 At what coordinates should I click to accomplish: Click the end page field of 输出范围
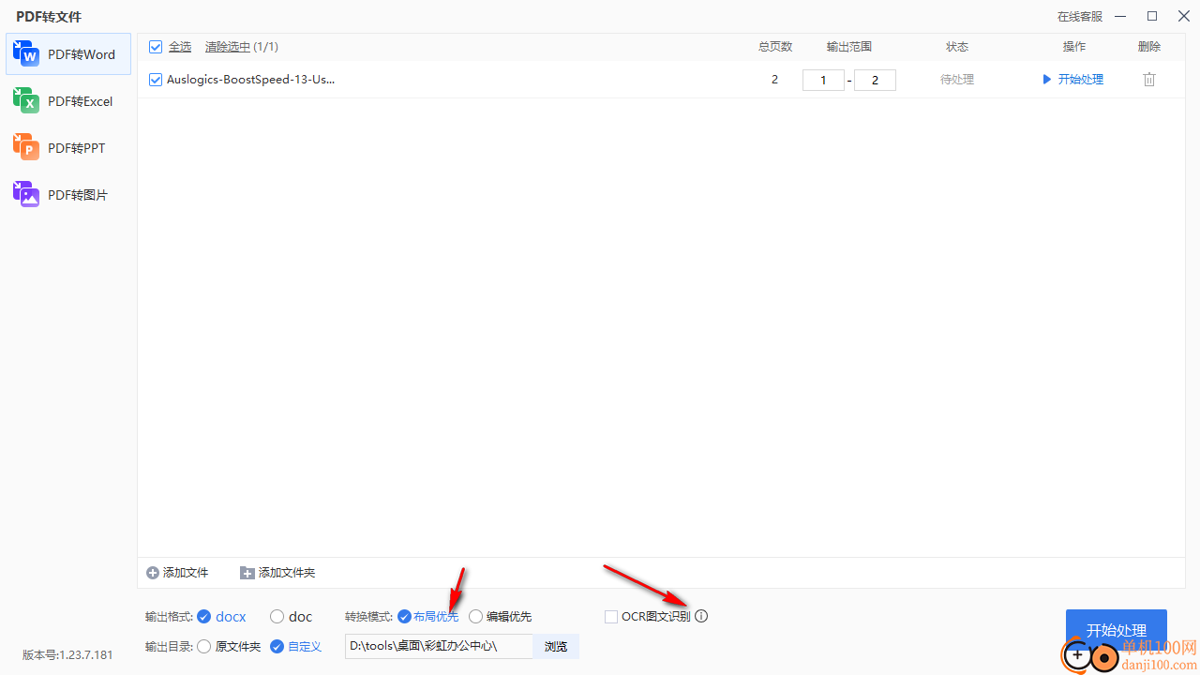875,81
